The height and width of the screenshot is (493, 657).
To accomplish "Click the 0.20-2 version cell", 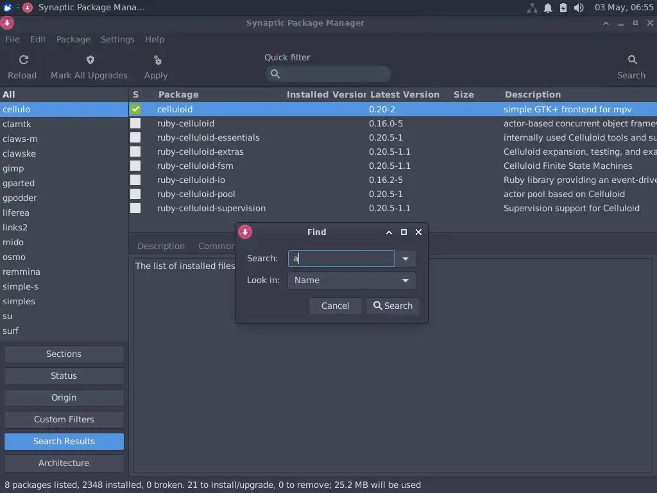I will pos(382,109).
